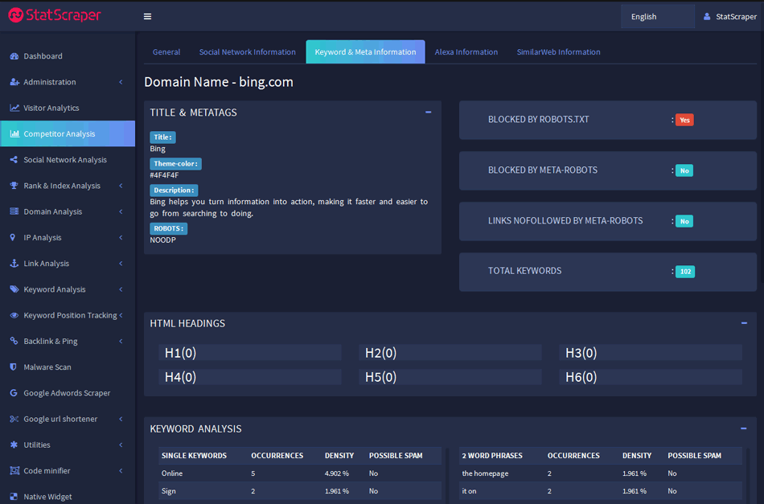
Task: Click the Social Network Analysis share icon
Action: pyautogui.click(x=14, y=160)
